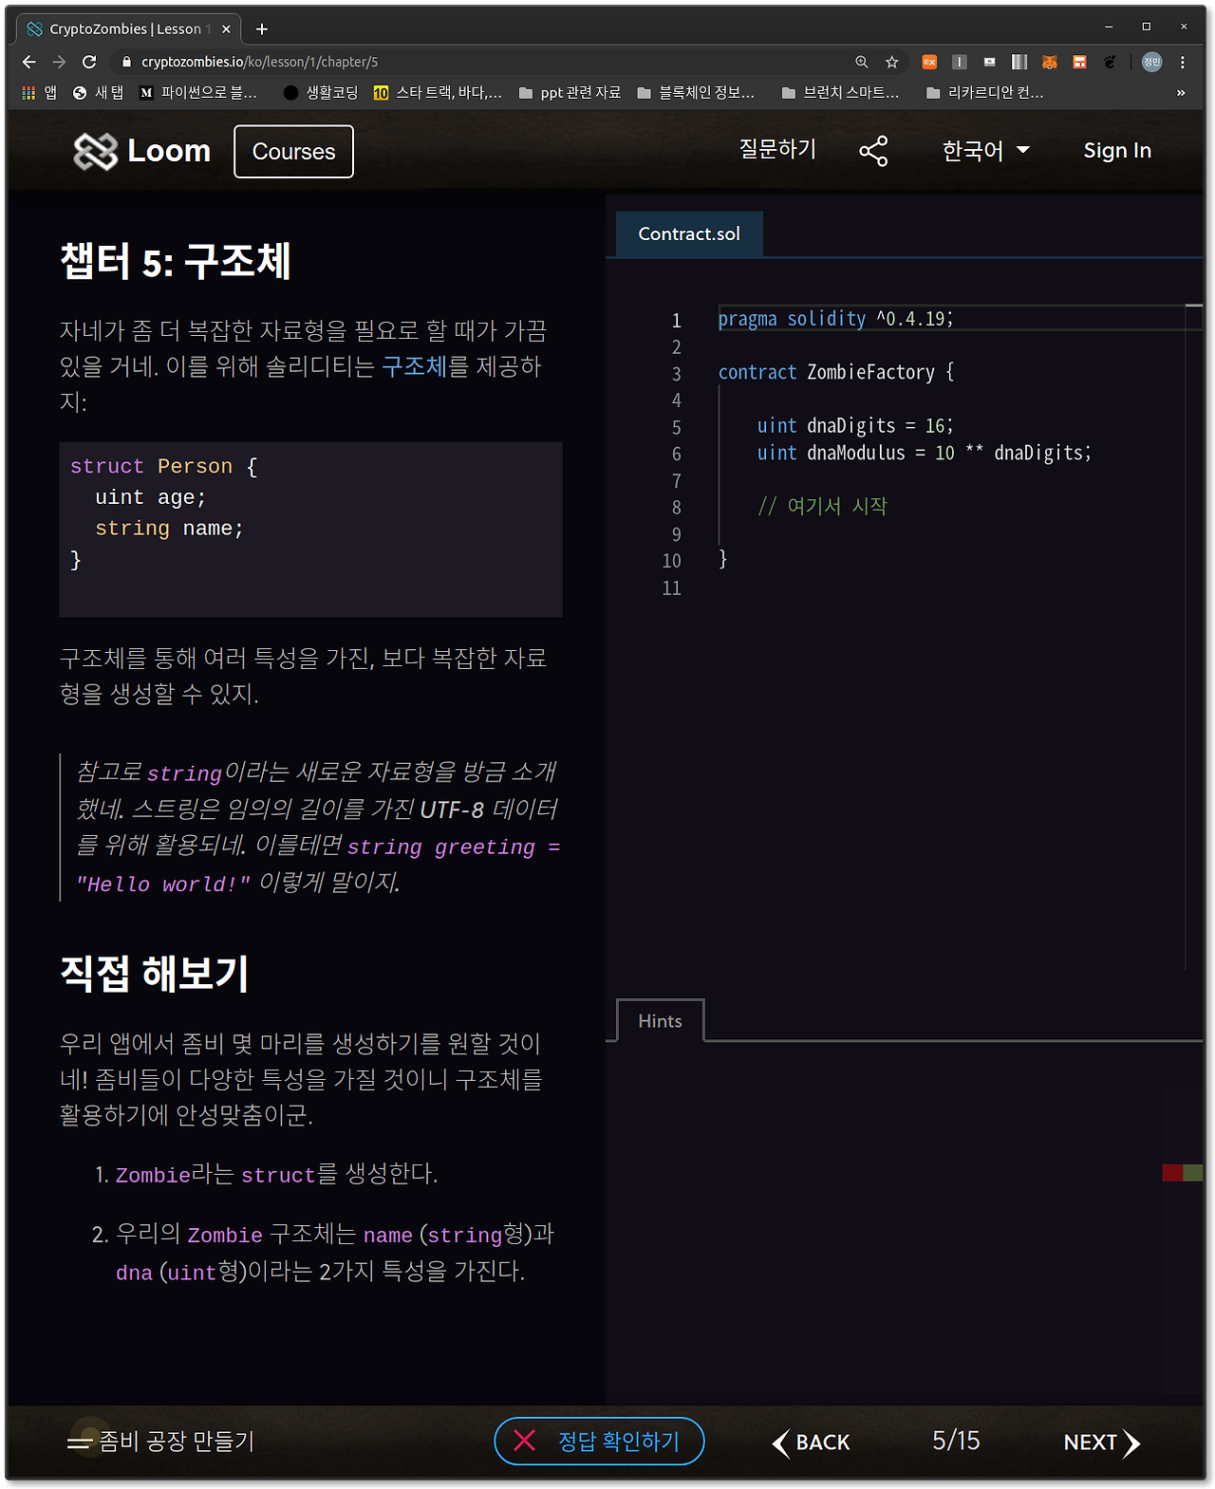Click the '직접 해보기' heading
Screen dimensions: 1215x1489
coord(155,974)
